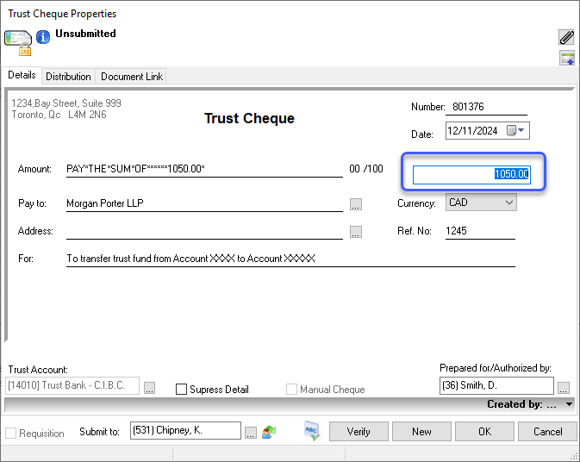Click the Verify button

pos(359,431)
